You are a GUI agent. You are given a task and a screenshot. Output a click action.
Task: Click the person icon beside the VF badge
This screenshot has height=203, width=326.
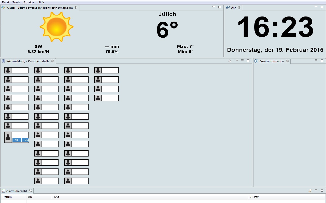(8, 137)
